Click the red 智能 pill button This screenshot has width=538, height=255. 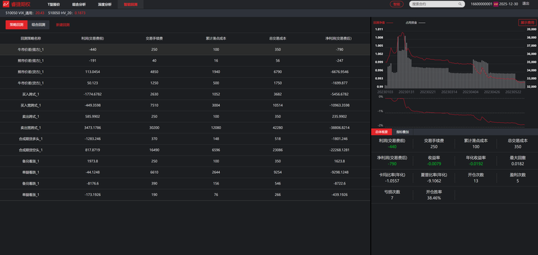coord(397,4)
